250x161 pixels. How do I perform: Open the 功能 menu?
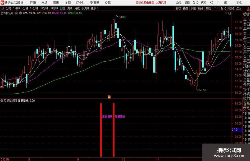(x=179, y=3)
